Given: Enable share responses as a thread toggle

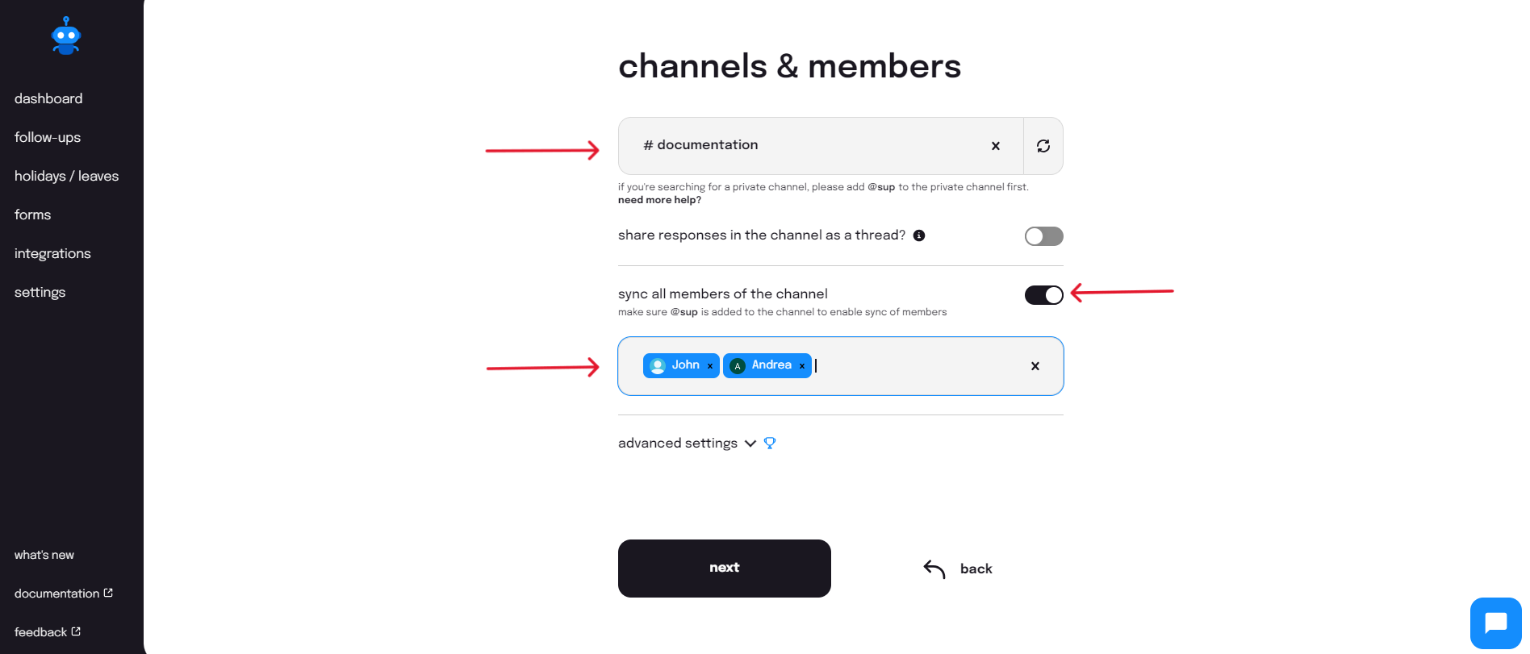Looking at the screenshot, I should pyautogui.click(x=1044, y=236).
